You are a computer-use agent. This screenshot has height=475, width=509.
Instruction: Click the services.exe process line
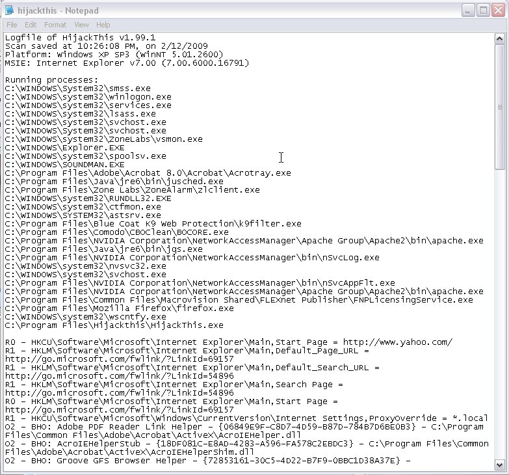point(88,105)
